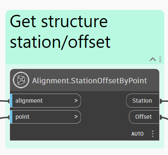Select the Offset output port
The height and width of the screenshot is (155, 168).
tap(144, 117)
